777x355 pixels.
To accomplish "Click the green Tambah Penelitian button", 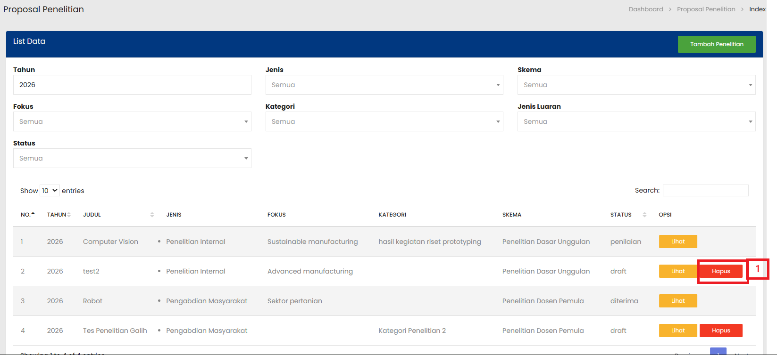I will (716, 44).
